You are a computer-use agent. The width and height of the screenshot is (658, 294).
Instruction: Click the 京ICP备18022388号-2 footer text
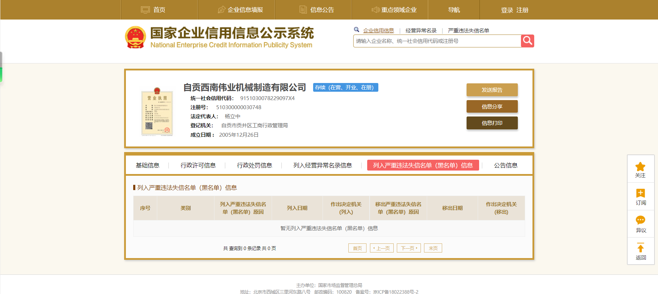coord(396,292)
